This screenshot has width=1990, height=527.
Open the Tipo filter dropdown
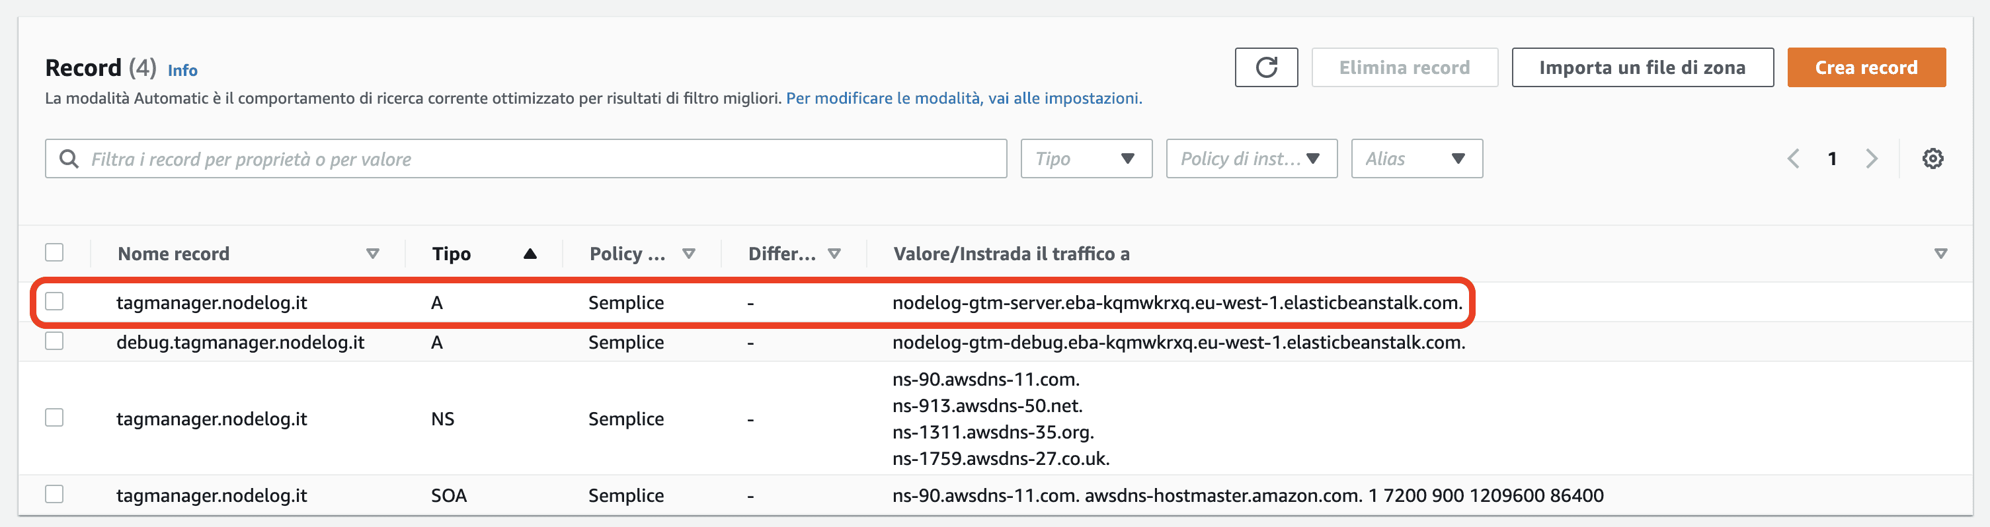[x=1086, y=158]
